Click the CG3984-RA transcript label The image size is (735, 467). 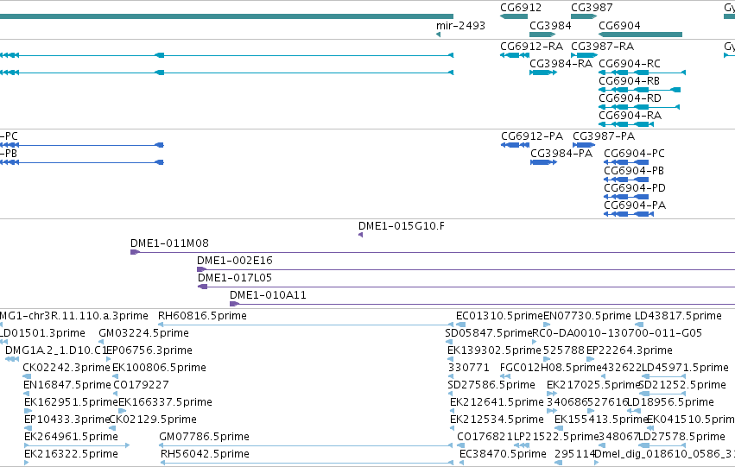pos(561,64)
